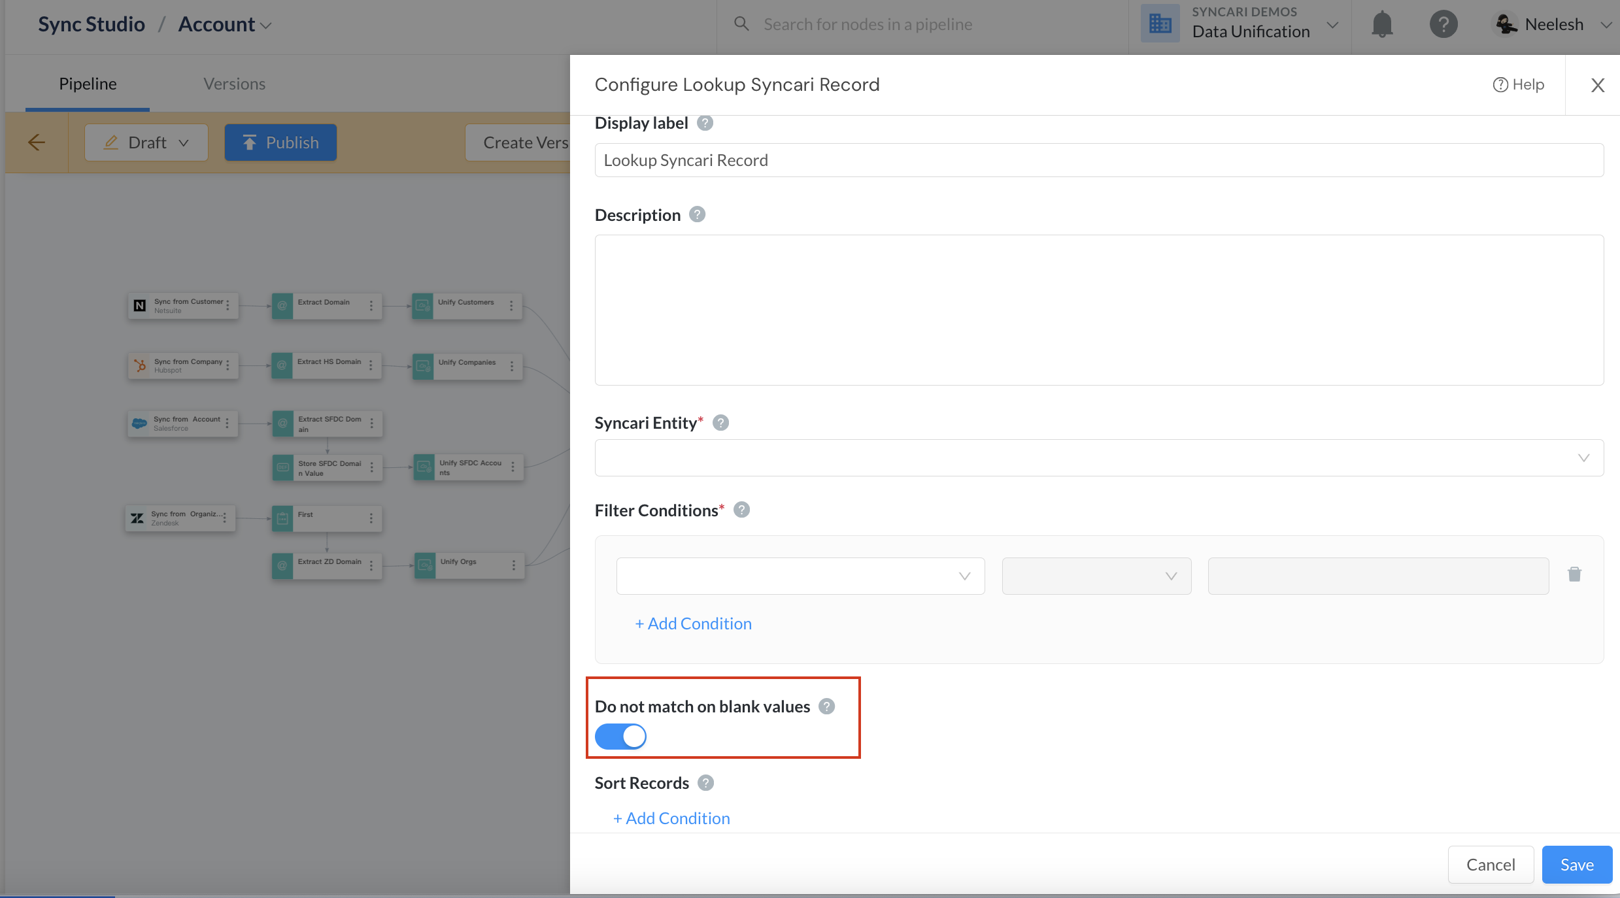The height and width of the screenshot is (898, 1620).
Task: Click the back arrow in pipeline toolbar
Action: [x=37, y=142]
